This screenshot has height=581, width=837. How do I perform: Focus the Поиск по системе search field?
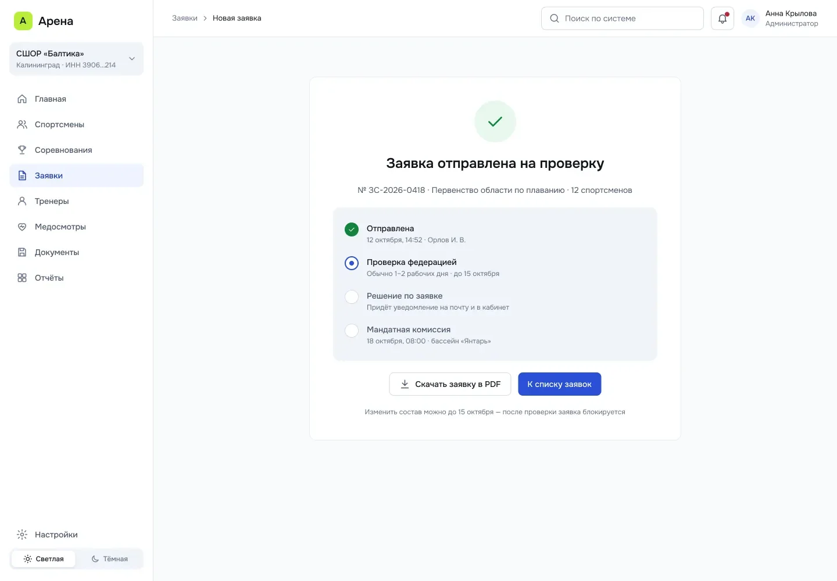point(623,19)
